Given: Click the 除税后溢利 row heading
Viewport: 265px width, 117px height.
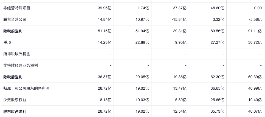Looking at the screenshot, I should (13, 77).
